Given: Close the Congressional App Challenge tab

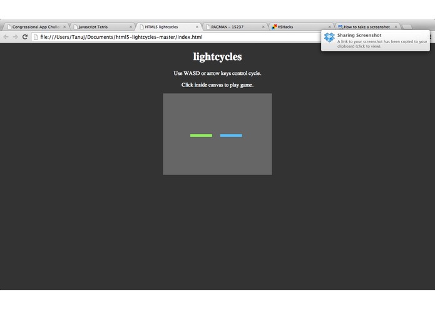Looking at the screenshot, I should (64, 27).
